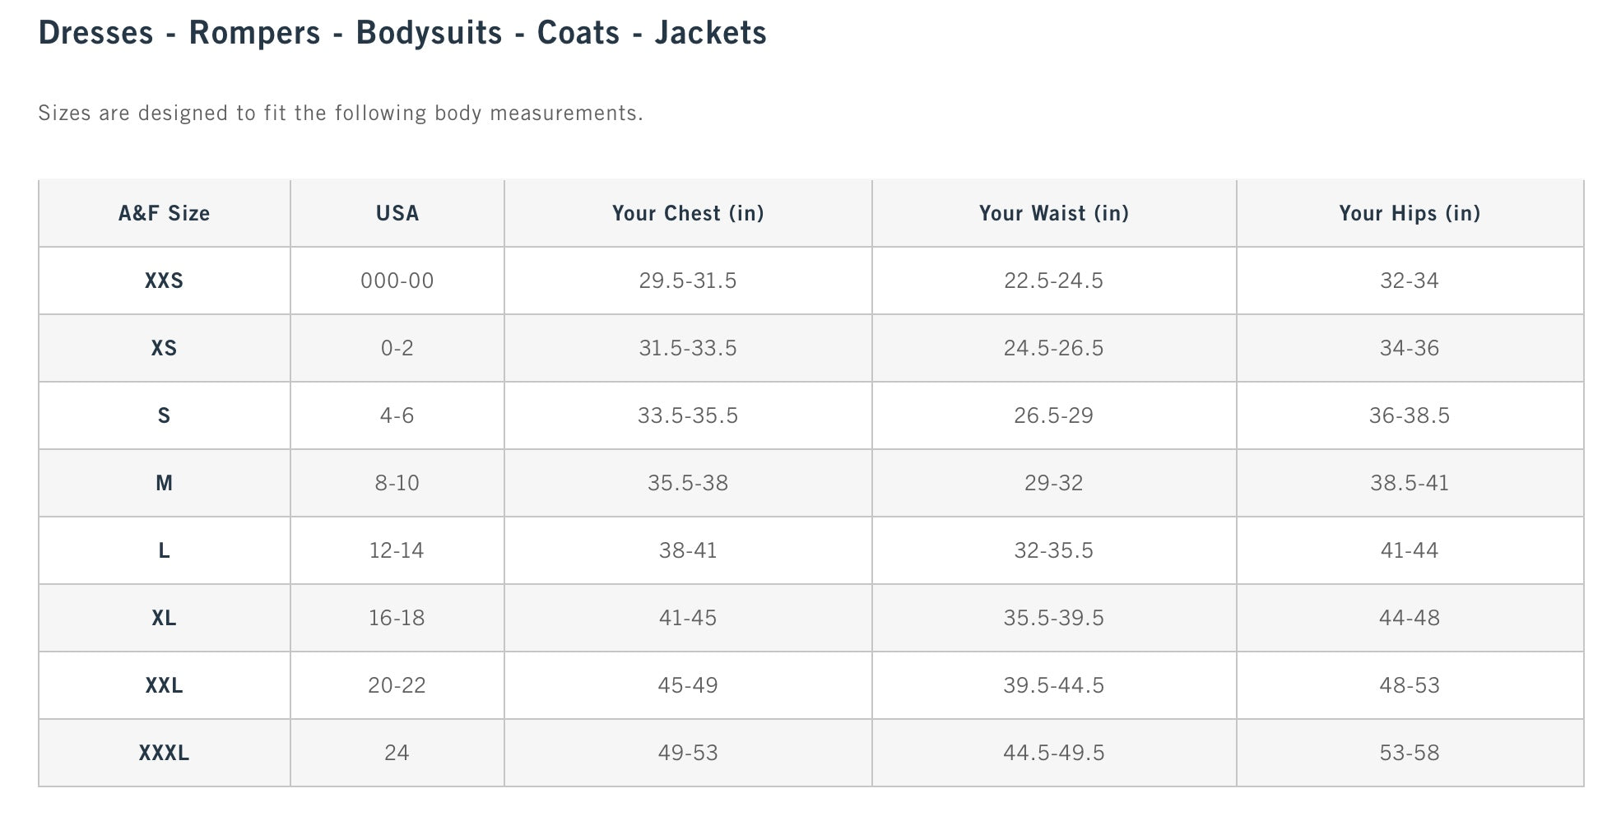Select the USA column header
Viewport: 1621px width, 821px height.
click(397, 214)
